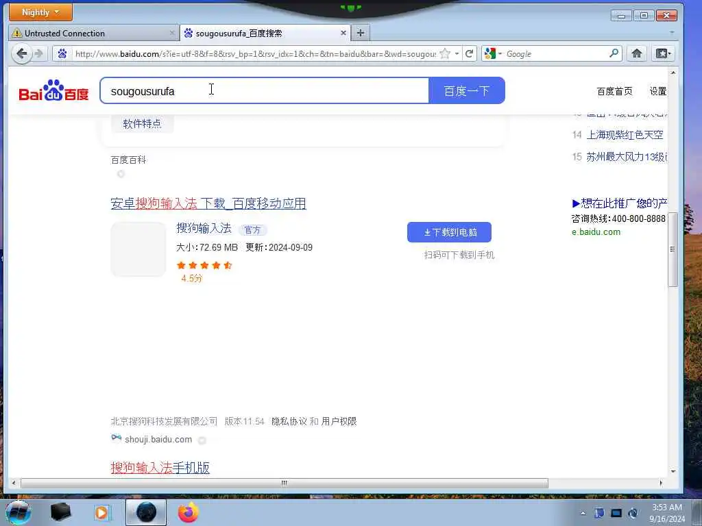Open the Windows Start menu

coord(19,512)
